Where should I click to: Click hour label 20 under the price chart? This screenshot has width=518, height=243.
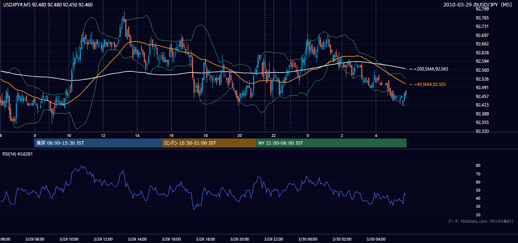239,135
